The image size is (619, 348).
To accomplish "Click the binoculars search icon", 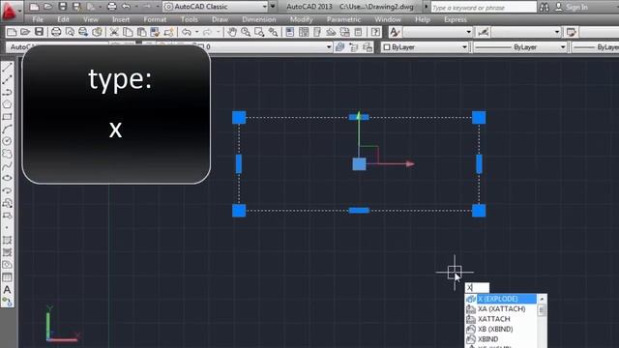I will (544, 7).
